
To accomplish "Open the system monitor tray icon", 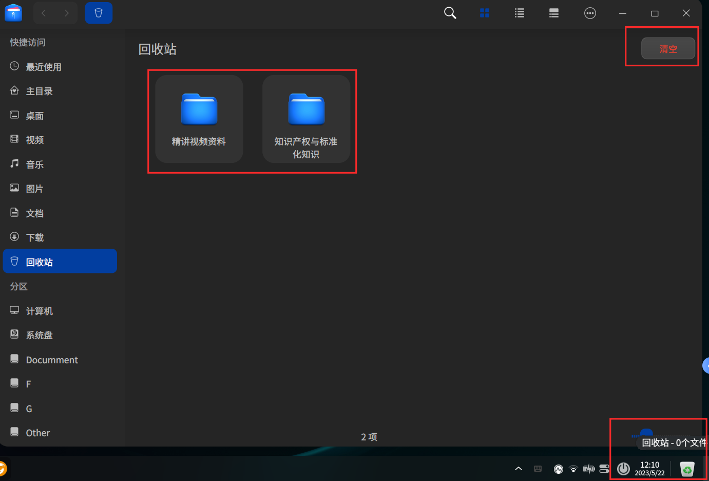I will 558,468.
